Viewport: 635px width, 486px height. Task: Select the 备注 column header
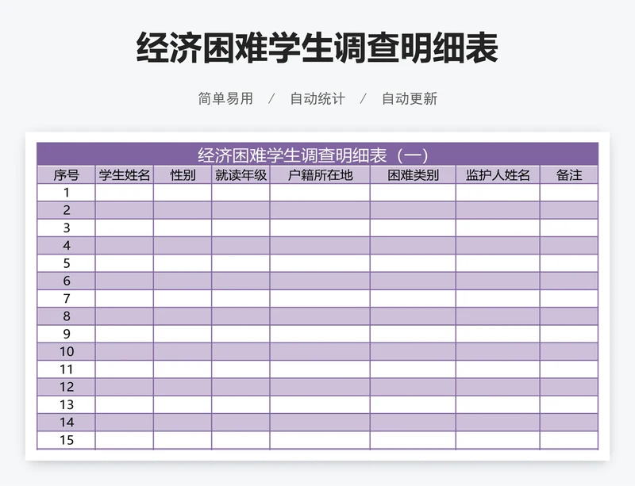pos(569,174)
